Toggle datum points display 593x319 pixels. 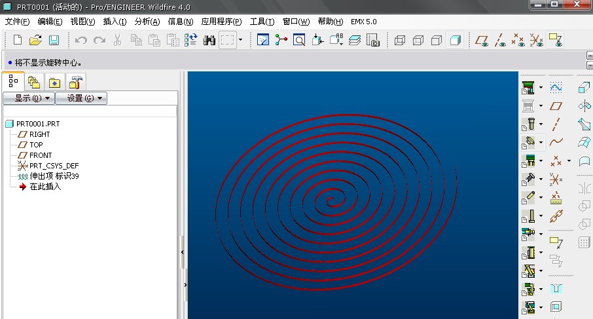518,40
